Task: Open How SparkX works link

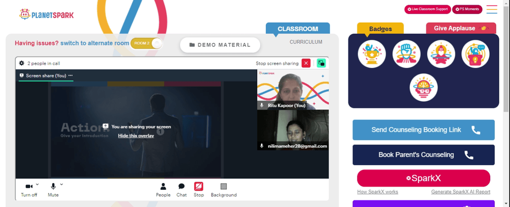Action: 377,192
